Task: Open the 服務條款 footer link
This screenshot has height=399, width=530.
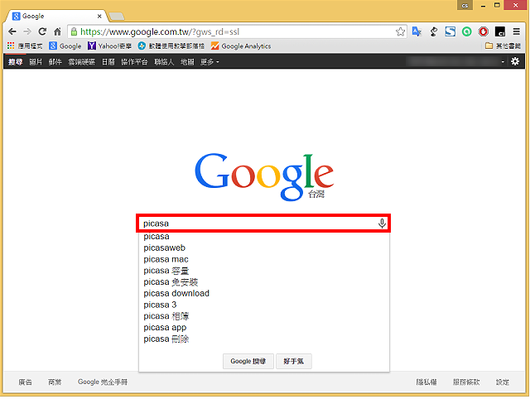Action: point(466,382)
